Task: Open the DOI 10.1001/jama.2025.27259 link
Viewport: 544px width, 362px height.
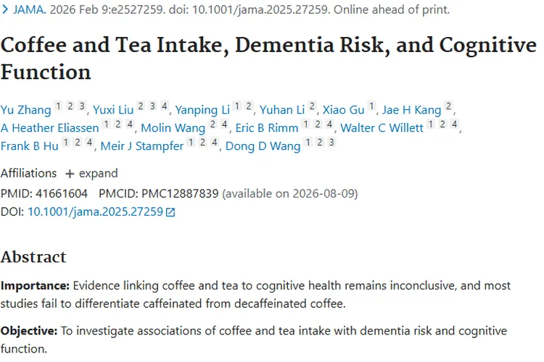Action: point(95,212)
